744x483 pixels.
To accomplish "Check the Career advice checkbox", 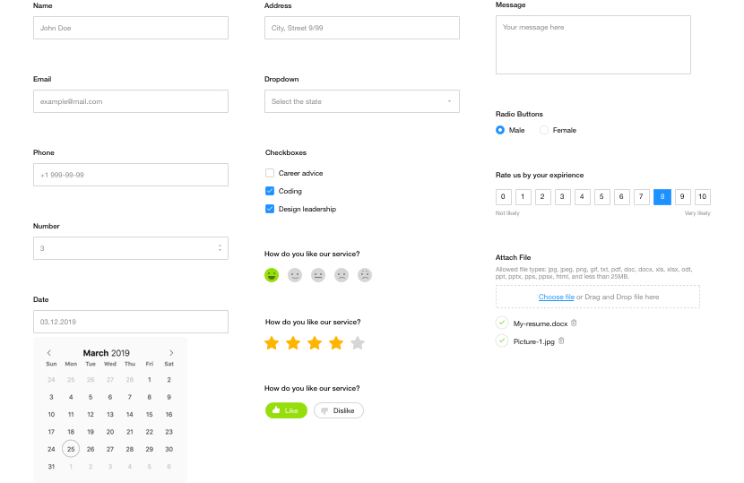I will coord(270,173).
